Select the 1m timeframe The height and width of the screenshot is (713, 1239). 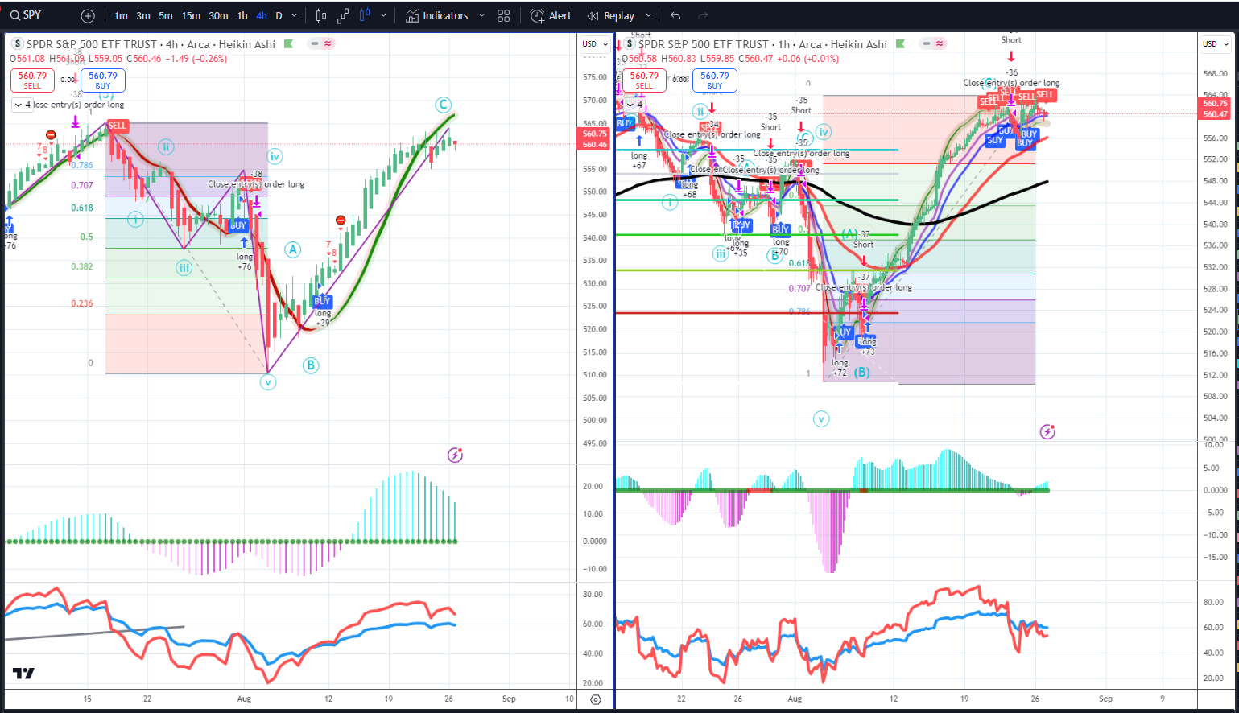(x=121, y=16)
